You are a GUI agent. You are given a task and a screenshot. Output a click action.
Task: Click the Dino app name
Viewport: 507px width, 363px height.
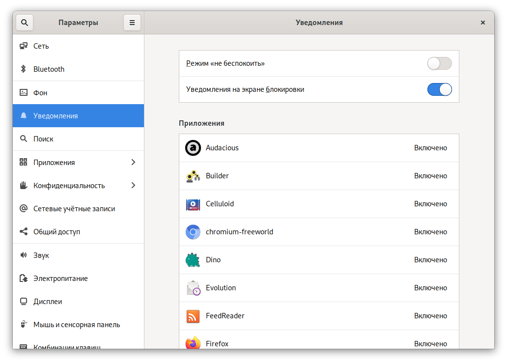click(x=213, y=260)
